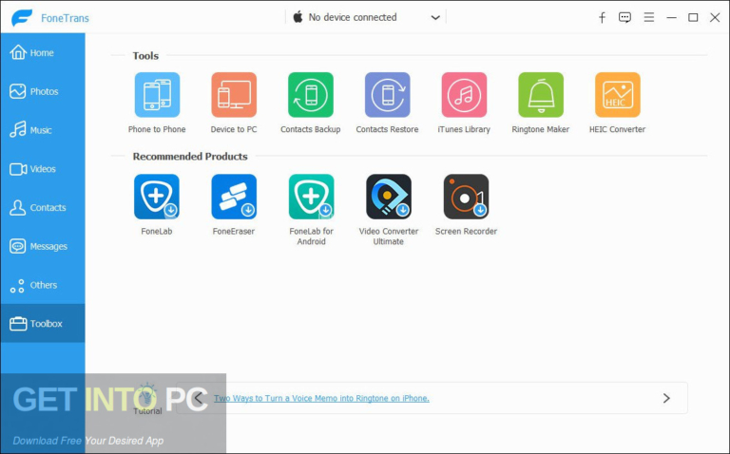Image resolution: width=730 pixels, height=454 pixels.
Task: Open the iTunes Library tool
Action: coord(464,95)
